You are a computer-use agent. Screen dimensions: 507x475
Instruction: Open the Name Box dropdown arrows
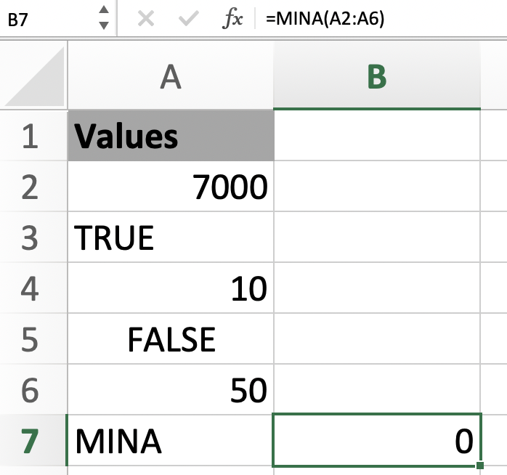(x=104, y=18)
